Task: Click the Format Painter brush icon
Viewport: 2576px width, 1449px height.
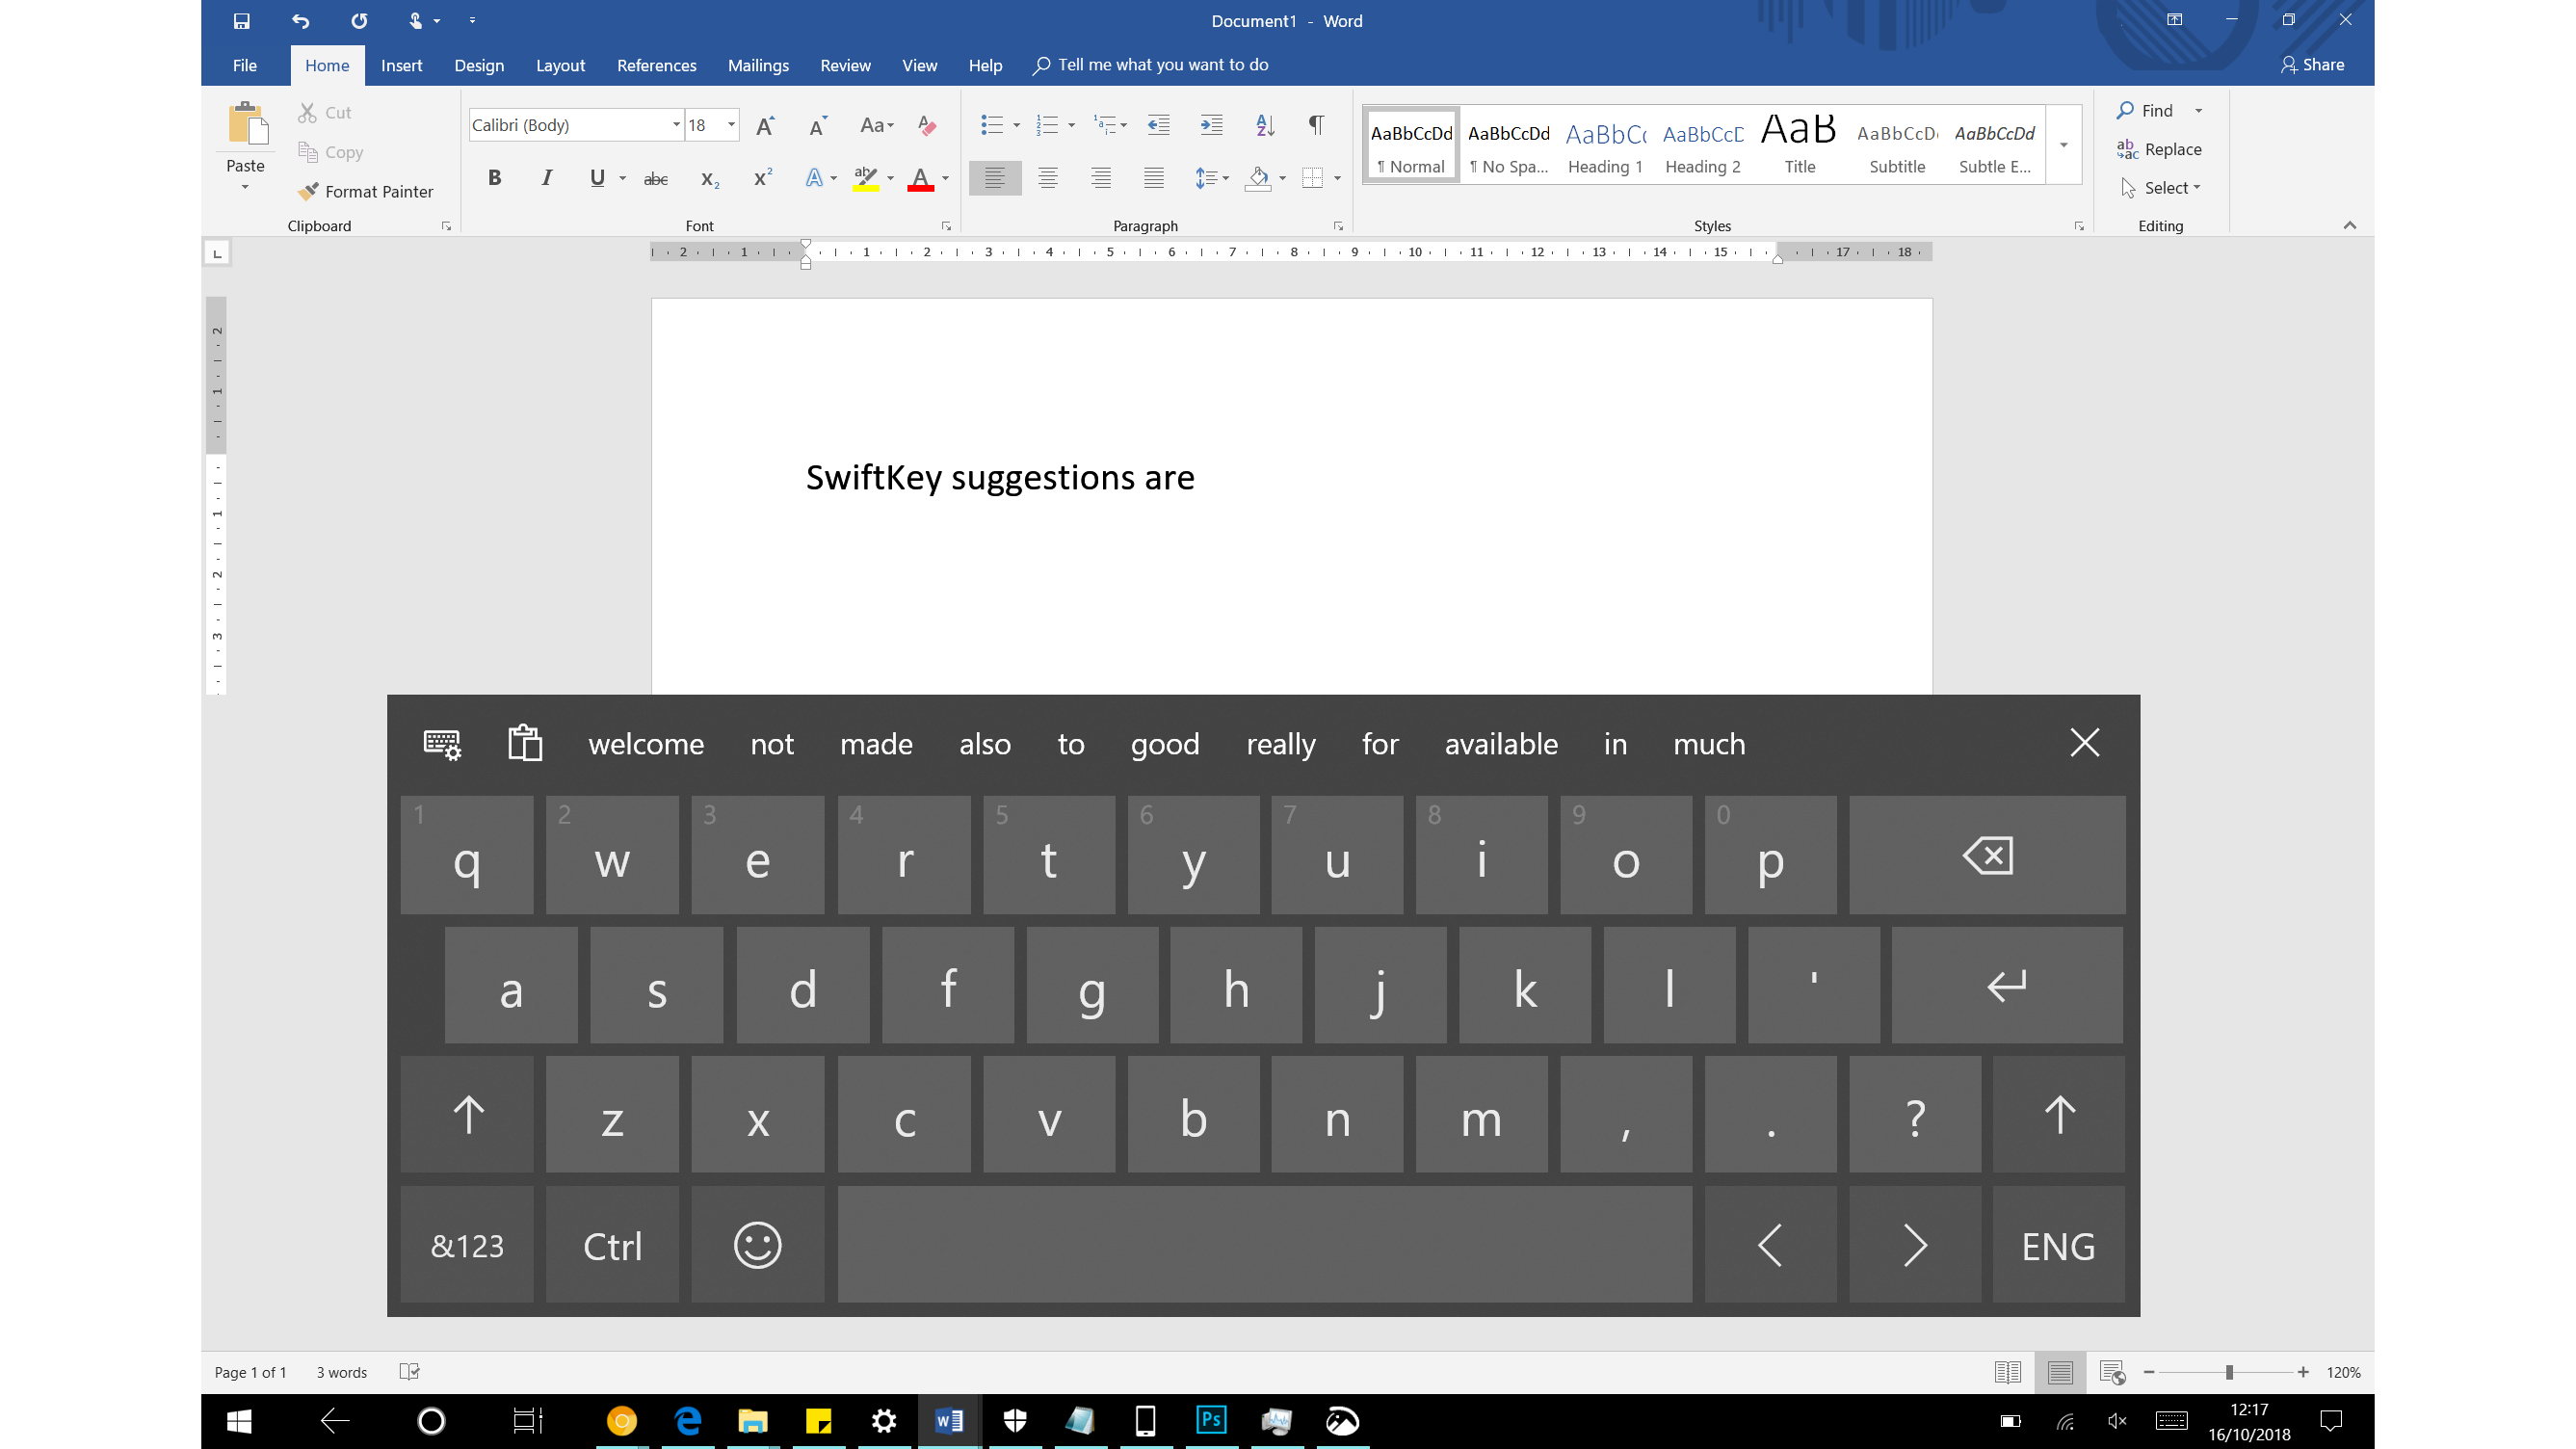Action: click(308, 190)
